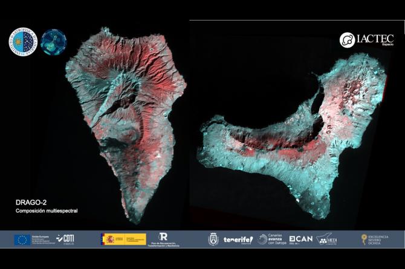
Task: Click the Instituto de Astrofísica de Canarias logo
Action: click(x=23, y=42)
